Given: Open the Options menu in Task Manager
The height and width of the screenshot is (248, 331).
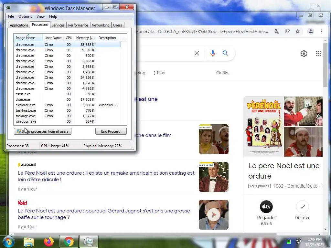Looking at the screenshot, I should point(25,16).
